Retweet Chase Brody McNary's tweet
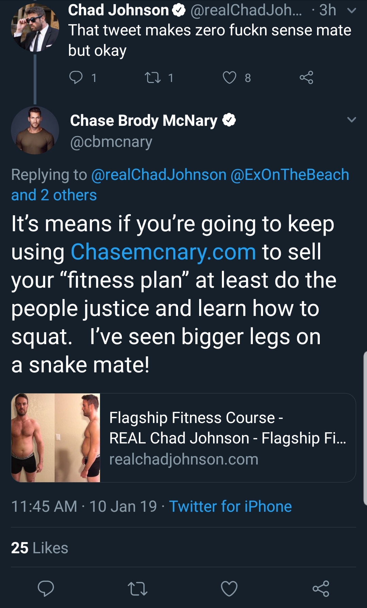The height and width of the screenshot is (608, 367). pos(137,589)
